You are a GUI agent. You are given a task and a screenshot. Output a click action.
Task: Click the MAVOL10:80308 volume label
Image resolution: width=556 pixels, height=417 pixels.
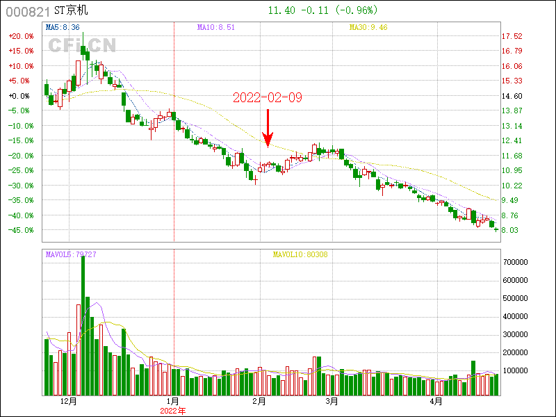pos(300,254)
